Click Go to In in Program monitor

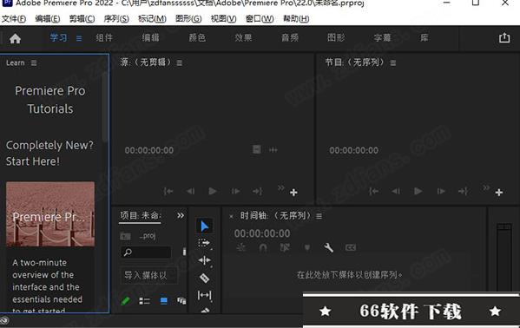click(374, 192)
